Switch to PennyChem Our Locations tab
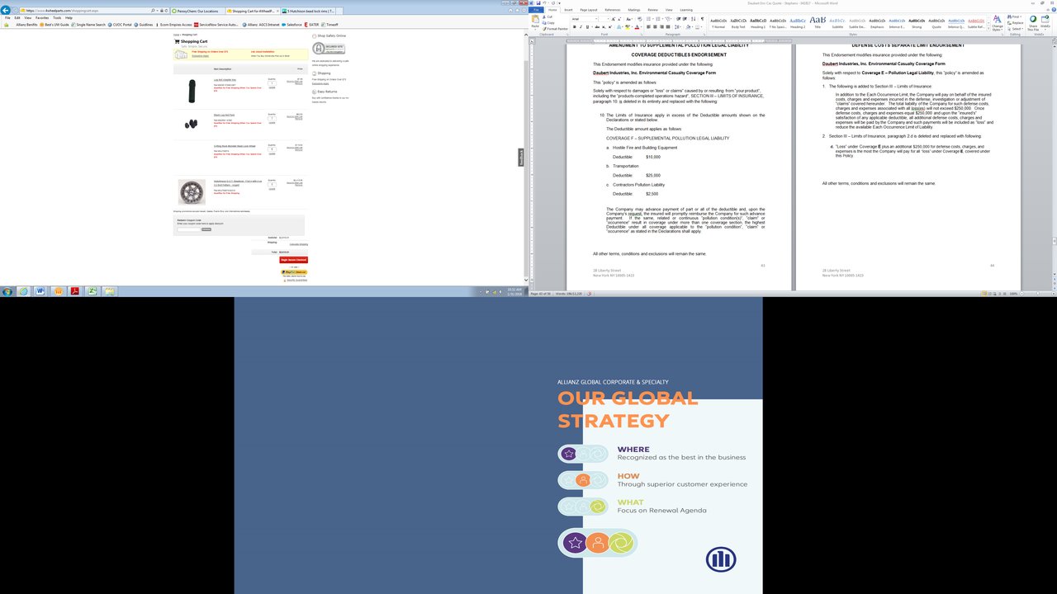 pos(197,11)
